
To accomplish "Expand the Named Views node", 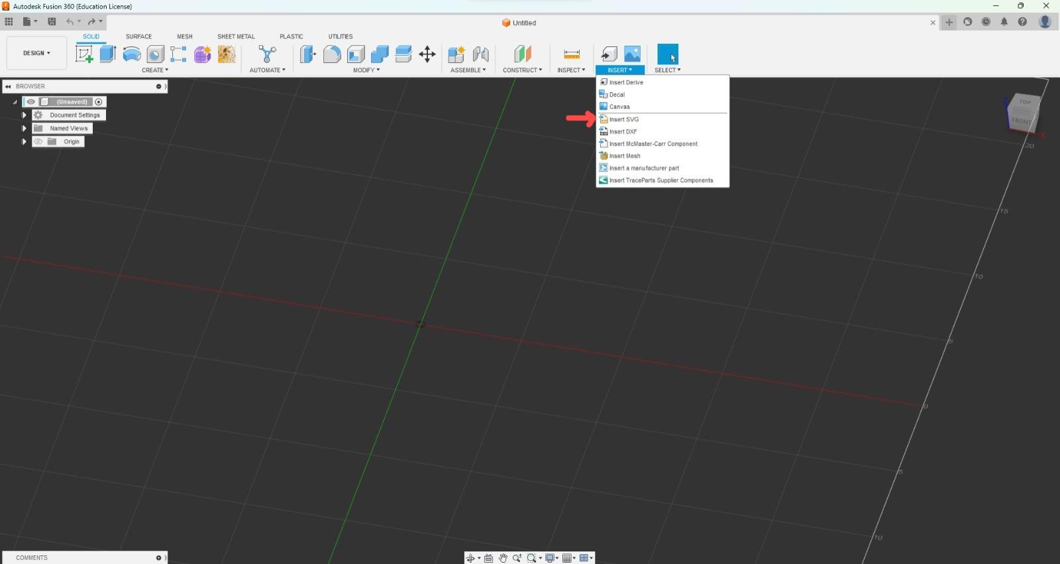I will pos(24,129).
